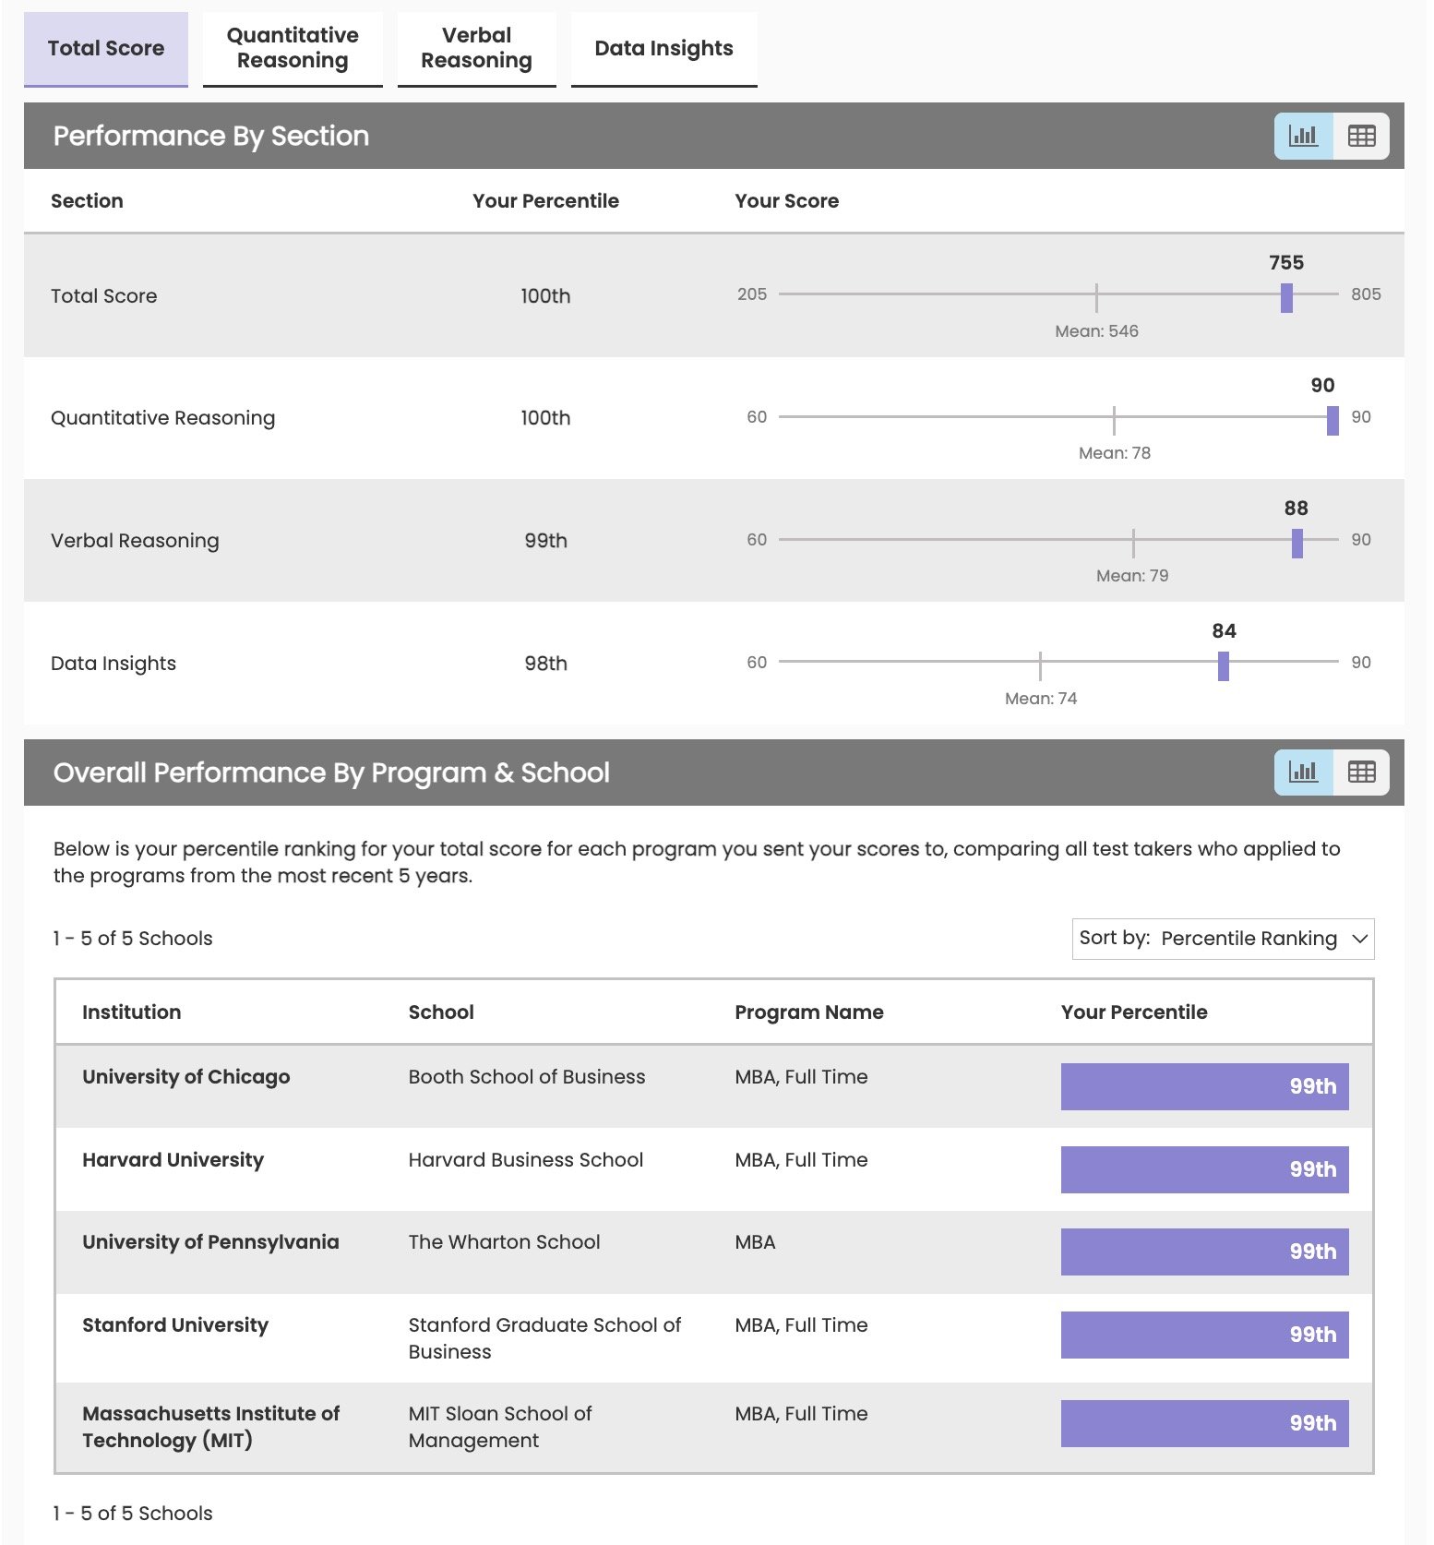The image size is (1434, 1545).
Task: Open the Sort by Percentile Ranking dropdown
Action: [x=1223, y=939]
